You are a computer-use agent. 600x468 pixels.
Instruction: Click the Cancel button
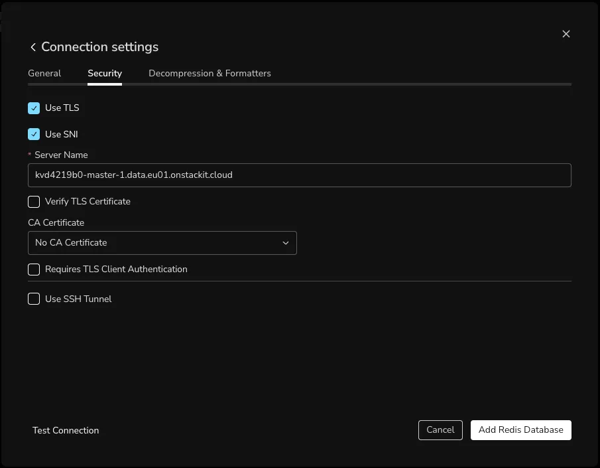(x=440, y=430)
